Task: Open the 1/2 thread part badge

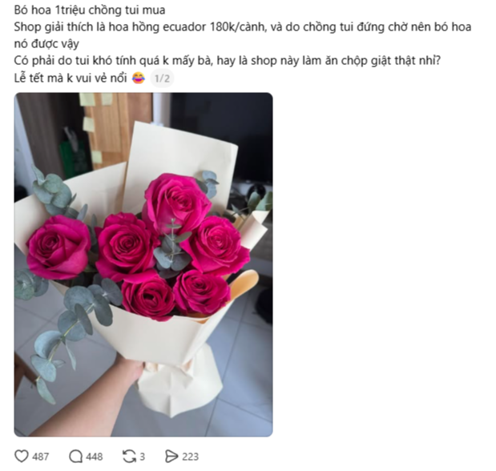Action: (162, 78)
